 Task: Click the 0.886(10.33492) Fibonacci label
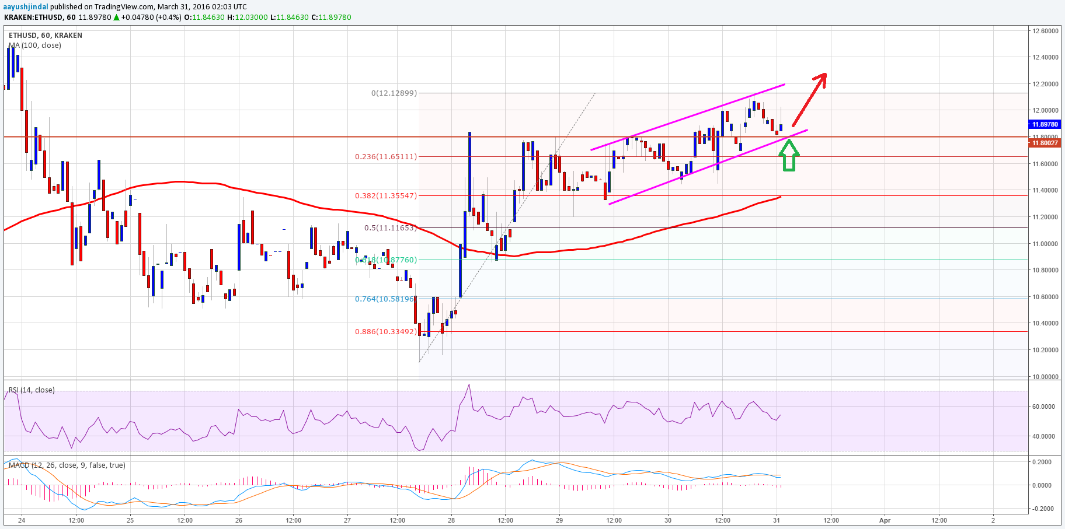[x=386, y=331]
